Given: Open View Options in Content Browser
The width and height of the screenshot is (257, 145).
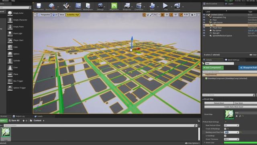Looking at the screenshot, I should (192, 143).
